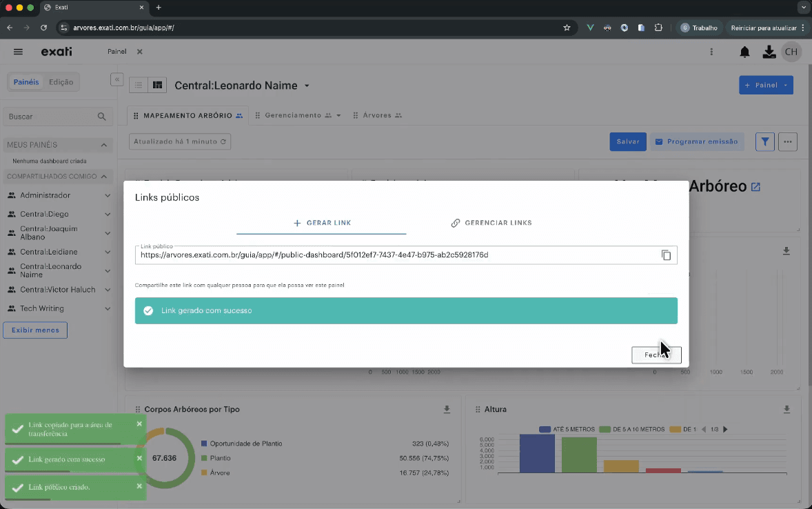Click the downloads tray icon in header

[769, 52]
